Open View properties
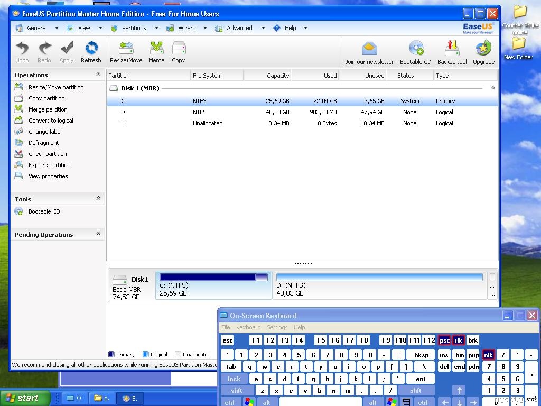This screenshot has width=541, height=406. pyautogui.click(x=48, y=176)
